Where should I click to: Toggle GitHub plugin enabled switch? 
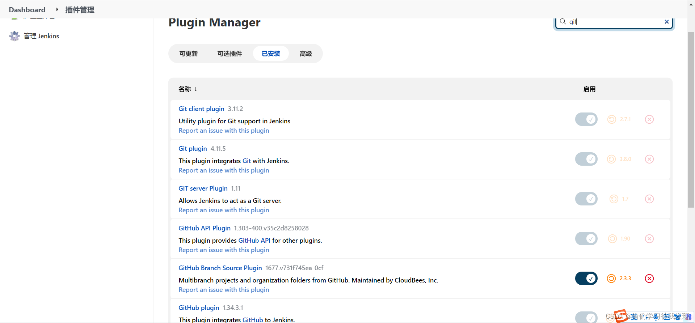tap(586, 318)
